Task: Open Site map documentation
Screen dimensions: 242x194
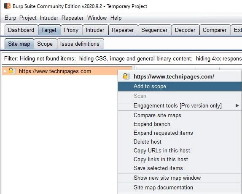Action: [180, 188]
